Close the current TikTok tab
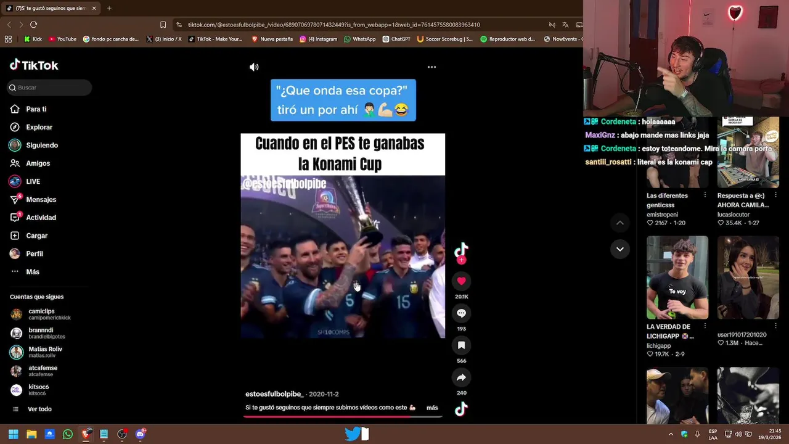This screenshot has width=789, height=444. tap(94, 8)
